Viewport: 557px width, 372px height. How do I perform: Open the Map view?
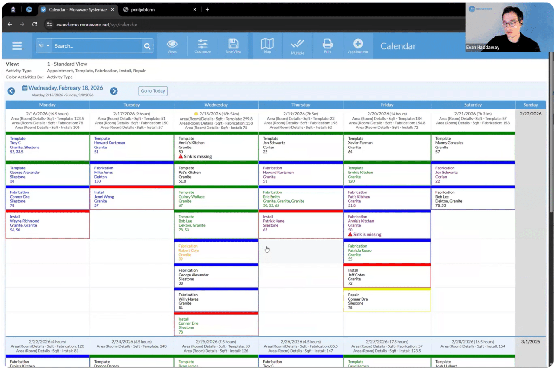[x=267, y=45]
